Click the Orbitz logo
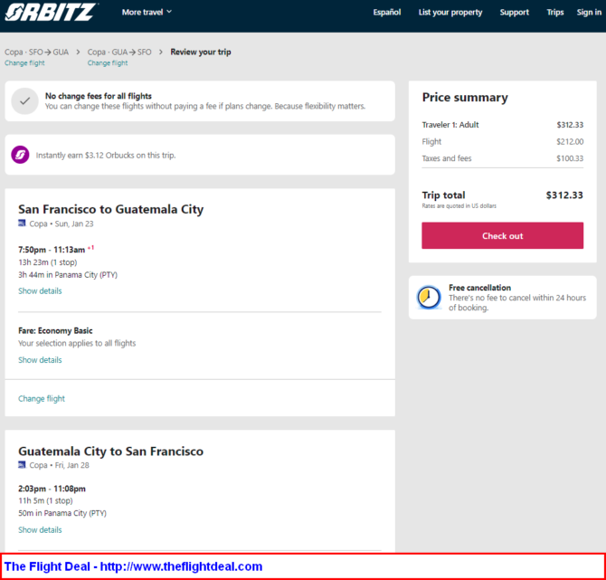The image size is (606, 580). 51,12
